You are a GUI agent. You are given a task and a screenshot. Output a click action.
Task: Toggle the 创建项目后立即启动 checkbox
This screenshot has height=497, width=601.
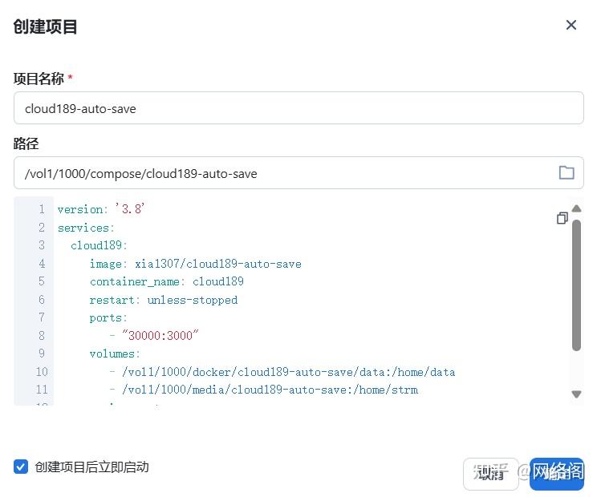click(21, 467)
